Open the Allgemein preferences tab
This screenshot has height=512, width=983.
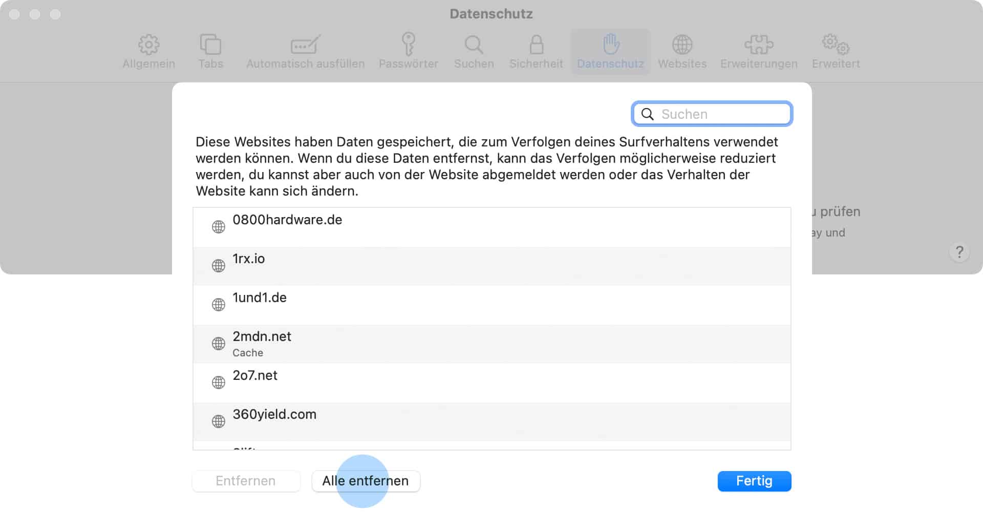[148, 52]
